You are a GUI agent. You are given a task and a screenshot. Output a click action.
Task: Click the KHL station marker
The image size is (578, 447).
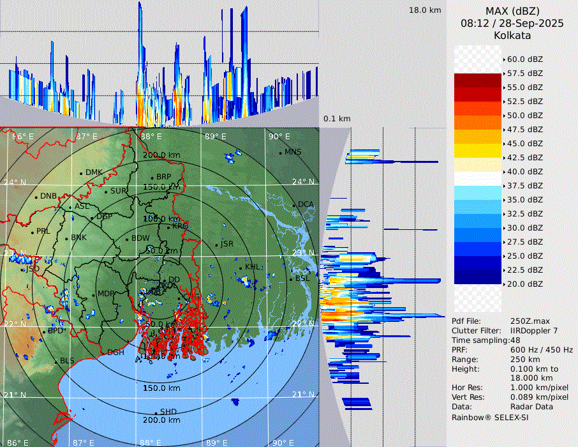click(241, 267)
